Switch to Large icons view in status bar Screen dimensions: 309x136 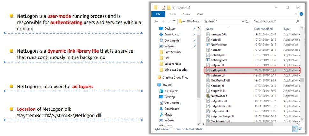click(x=300, y=129)
